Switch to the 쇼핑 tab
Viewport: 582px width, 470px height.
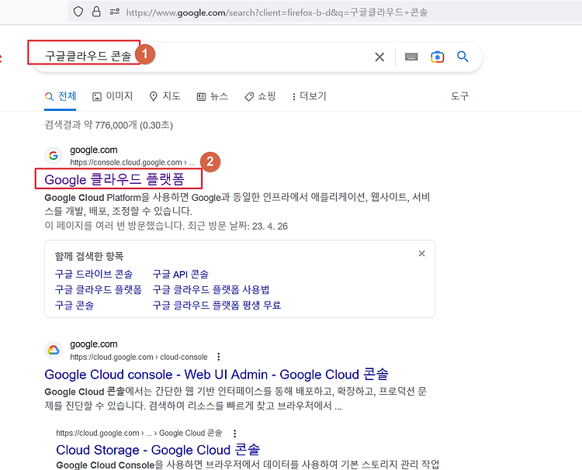pyautogui.click(x=260, y=96)
